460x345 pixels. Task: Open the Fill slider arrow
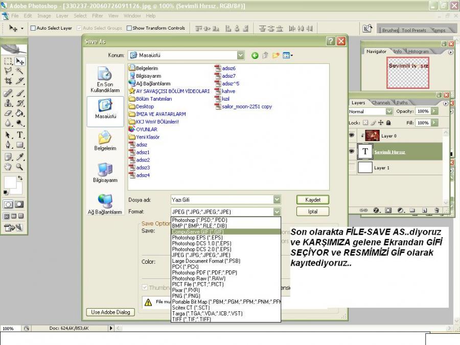(x=434, y=123)
